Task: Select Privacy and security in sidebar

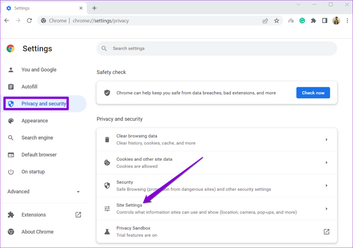Action: [44, 103]
